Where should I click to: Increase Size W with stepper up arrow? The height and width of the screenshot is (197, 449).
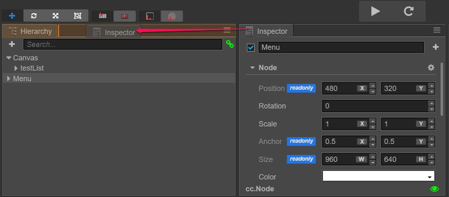pyautogui.click(x=372, y=156)
